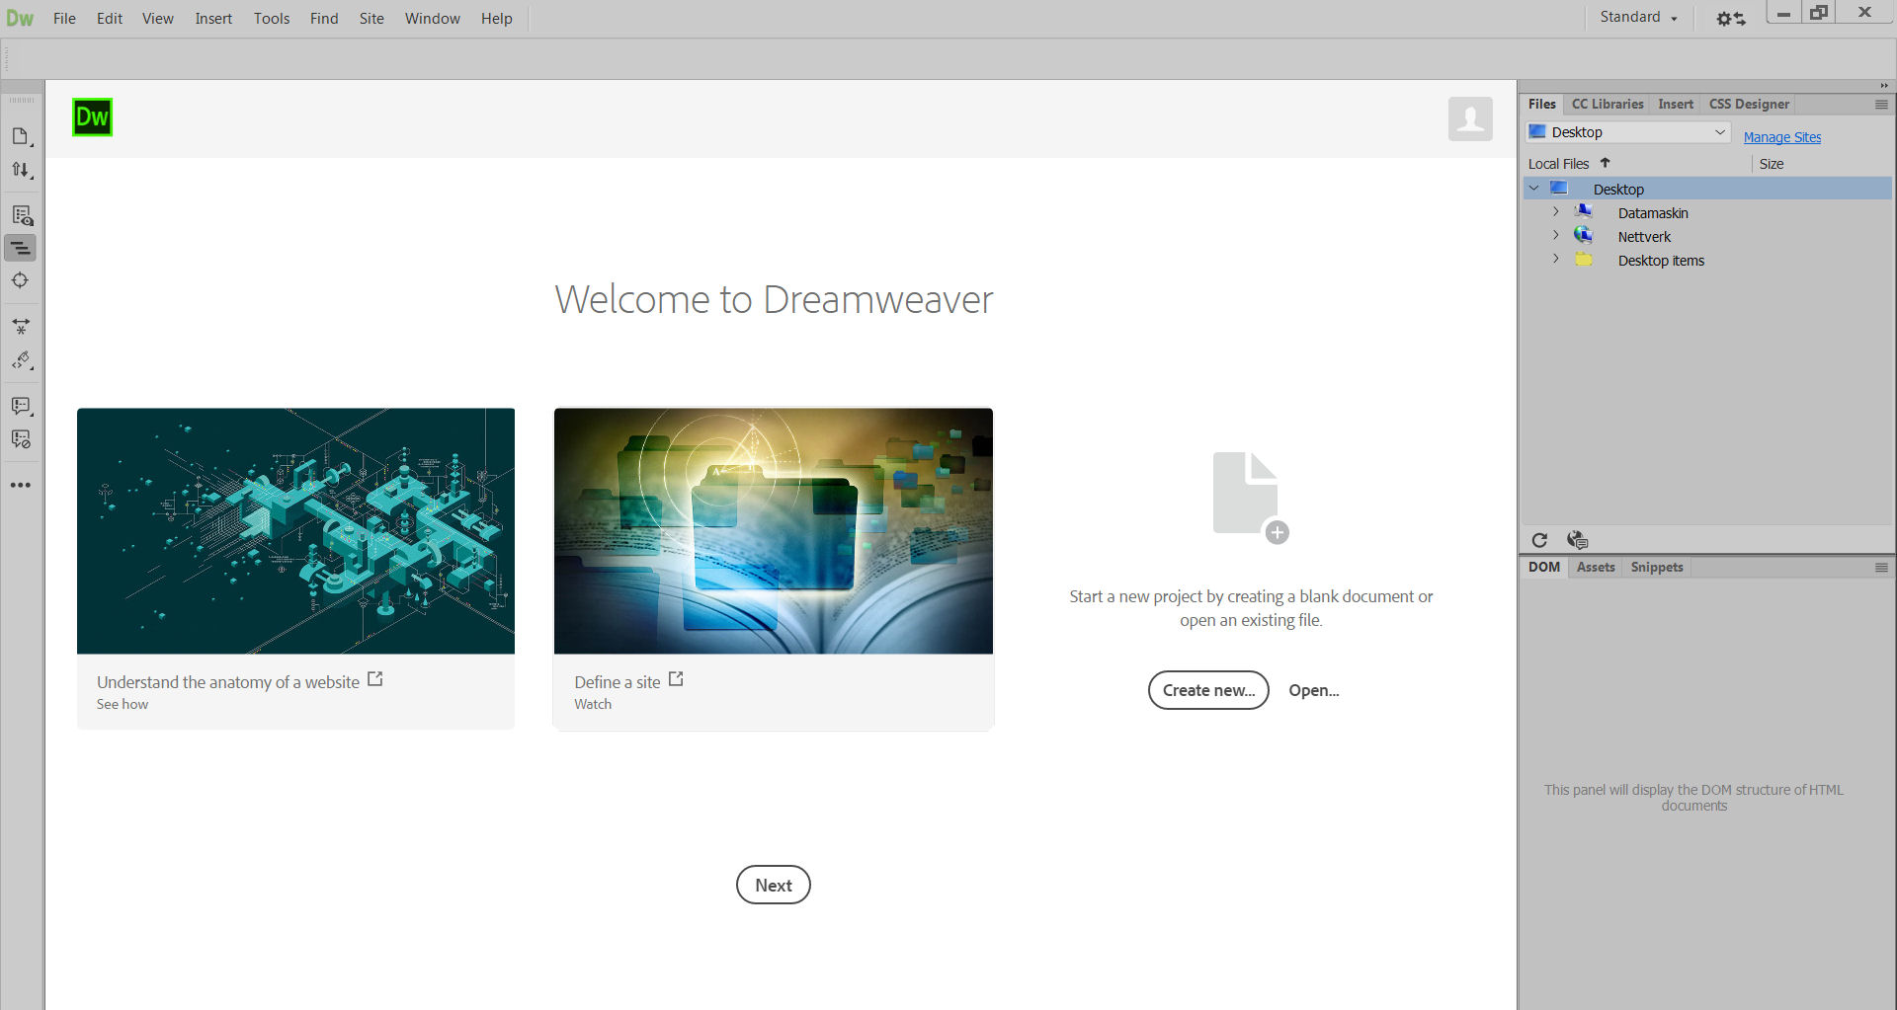Open the Desktop site selector dropdown

(1628, 132)
